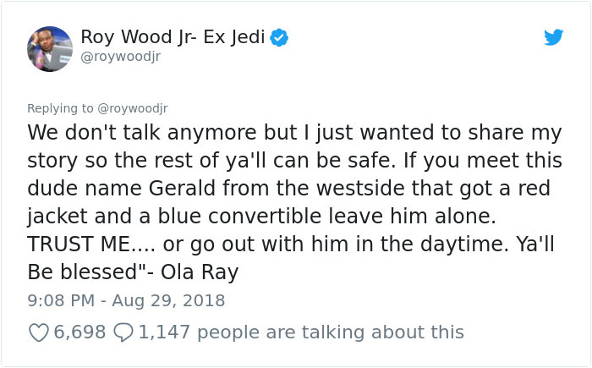Image resolution: width=592 pixels, height=368 pixels.
Task: Click the reply speech bubble icon
Action: (x=122, y=332)
